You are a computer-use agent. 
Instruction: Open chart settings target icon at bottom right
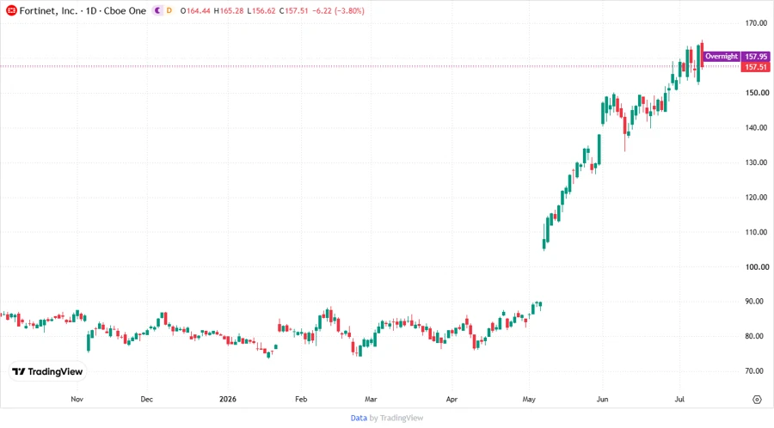pyautogui.click(x=757, y=400)
